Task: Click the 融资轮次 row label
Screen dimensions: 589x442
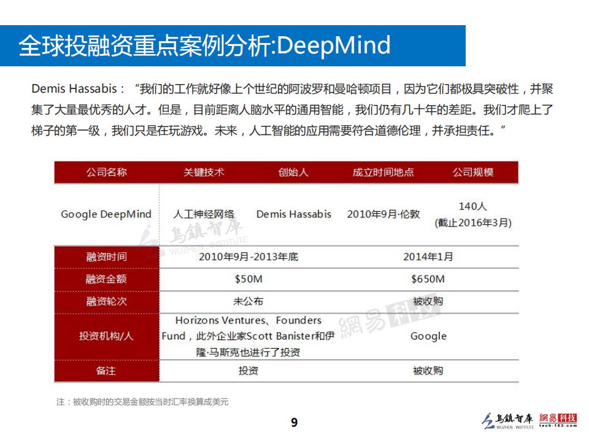Action: coord(107,301)
